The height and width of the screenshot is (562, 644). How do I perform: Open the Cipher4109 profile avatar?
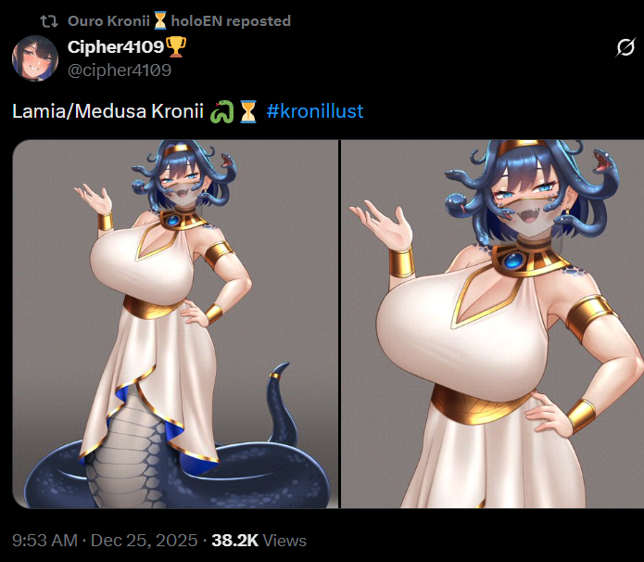click(x=35, y=58)
